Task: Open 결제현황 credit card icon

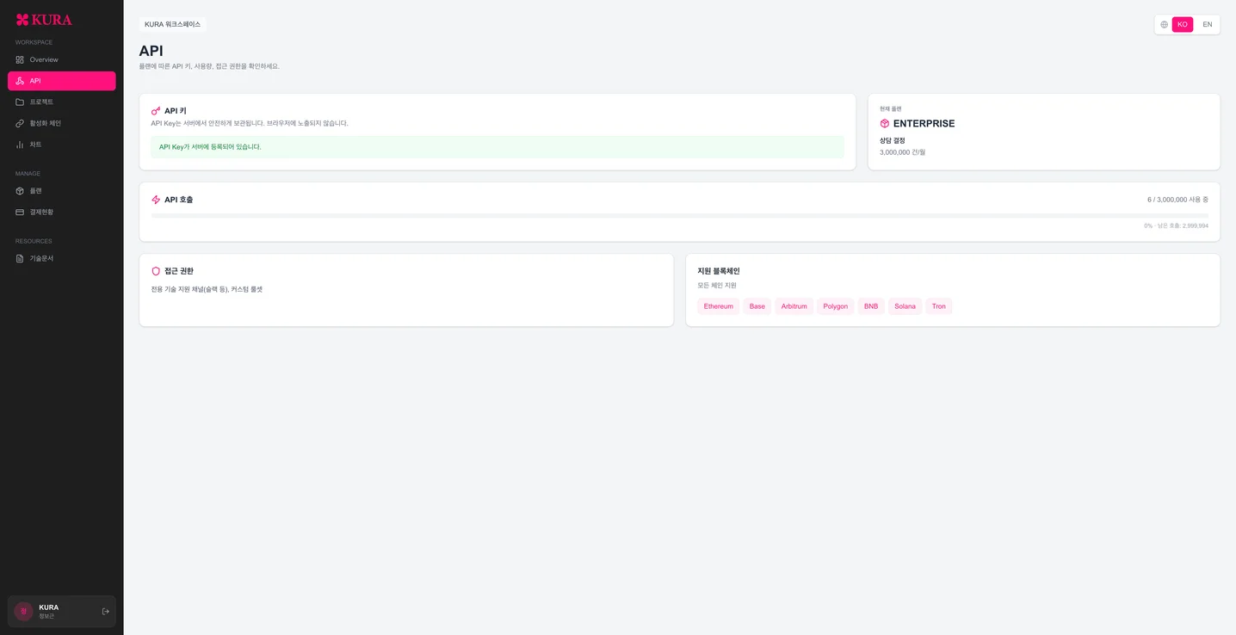Action: [20, 212]
